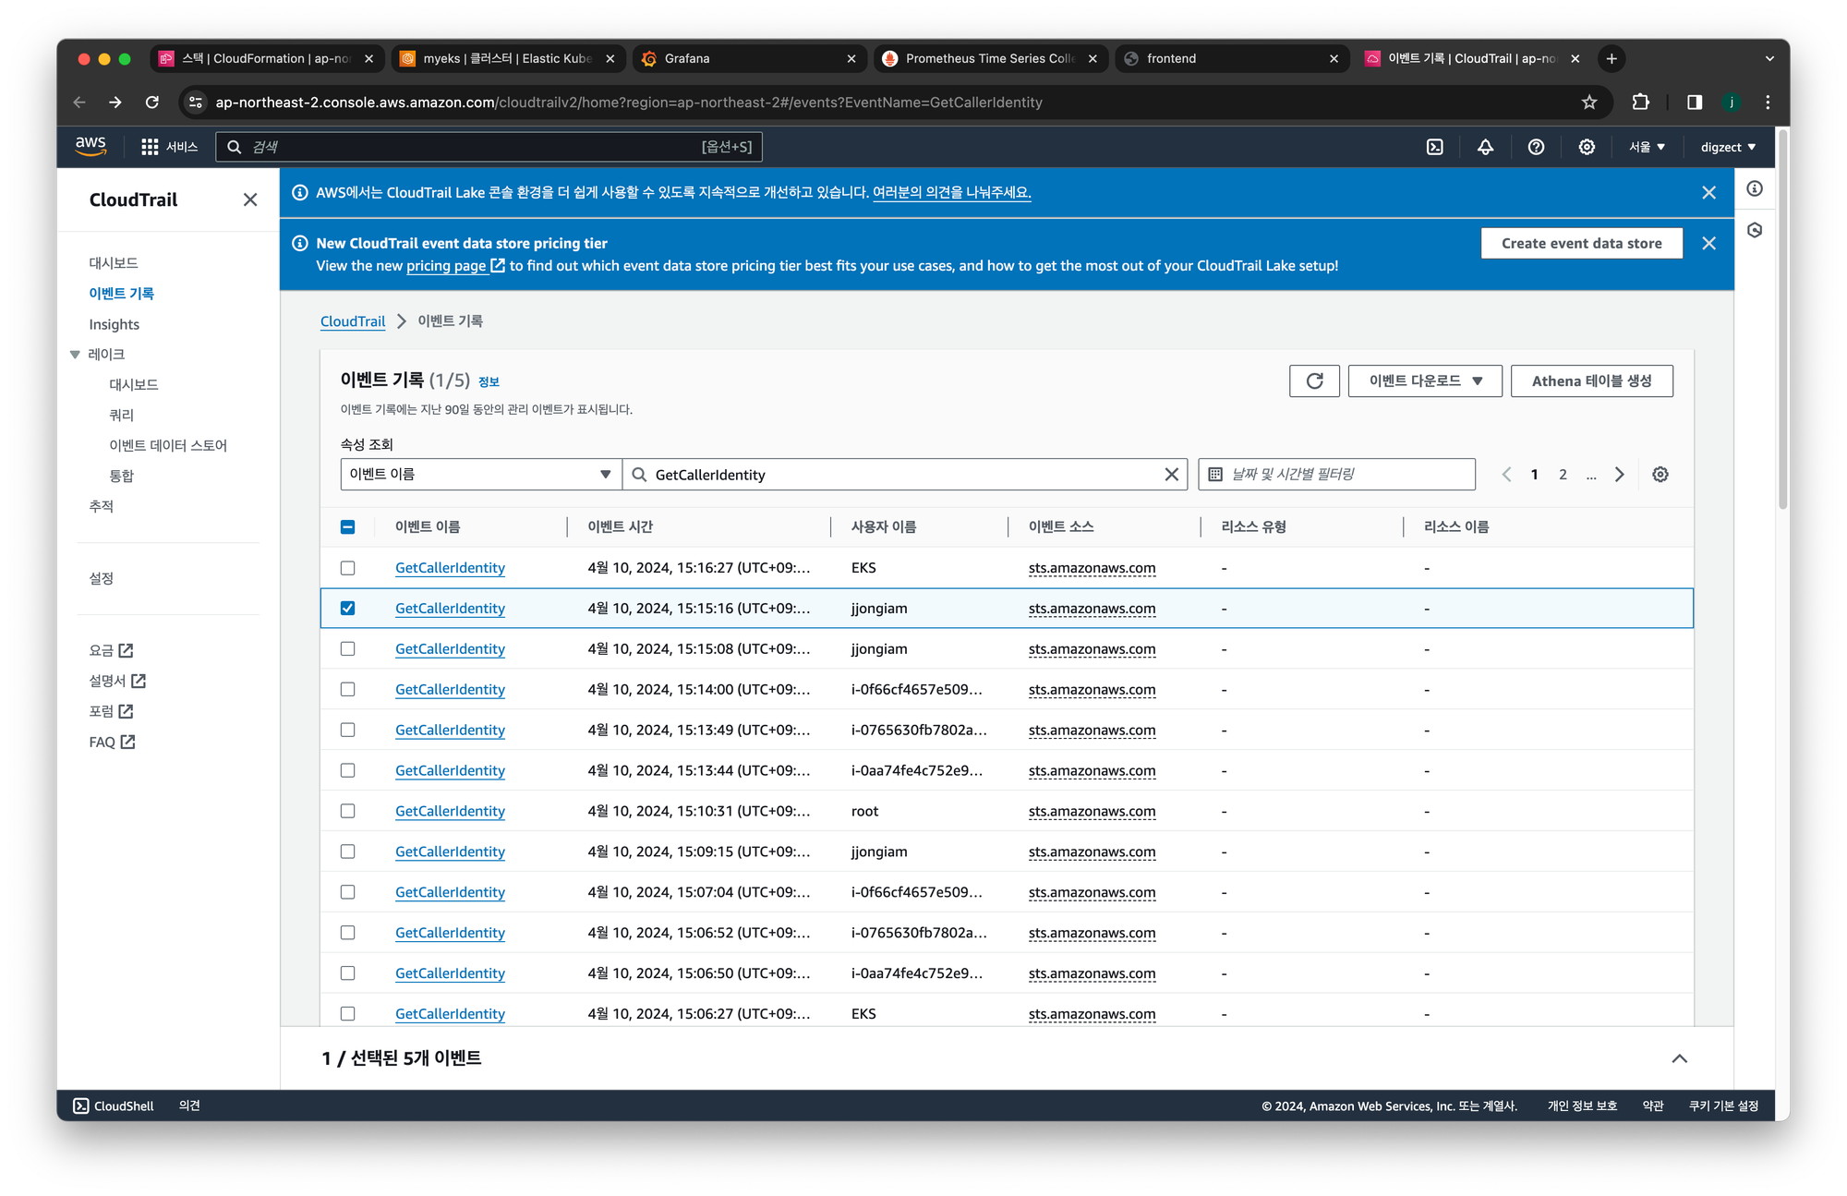Toggle the select-all events checkbox
Viewport: 1847px width, 1196px height.
click(x=347, y=526)
